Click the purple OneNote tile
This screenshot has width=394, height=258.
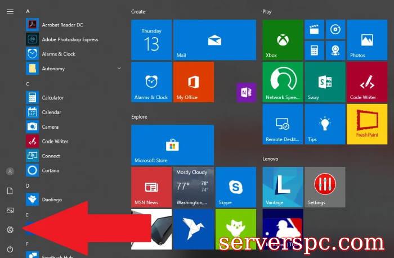[245, 92]
